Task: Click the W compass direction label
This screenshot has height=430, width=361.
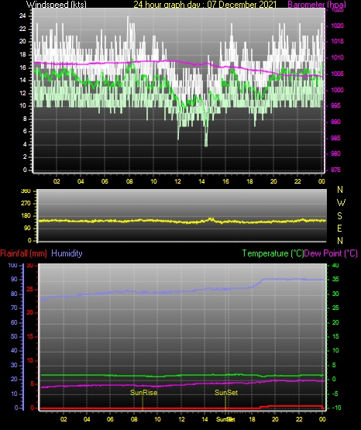Action: point(341,203)
